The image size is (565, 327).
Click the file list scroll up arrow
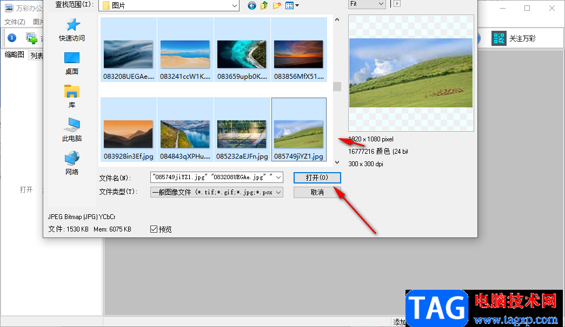(x=337, y=20)
